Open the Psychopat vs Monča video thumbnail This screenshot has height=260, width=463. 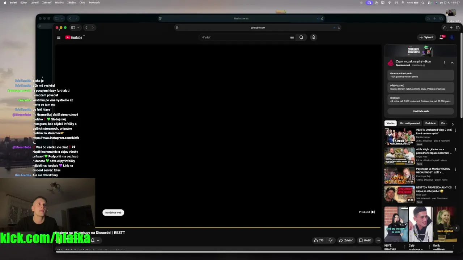click(x=399, y=175)
